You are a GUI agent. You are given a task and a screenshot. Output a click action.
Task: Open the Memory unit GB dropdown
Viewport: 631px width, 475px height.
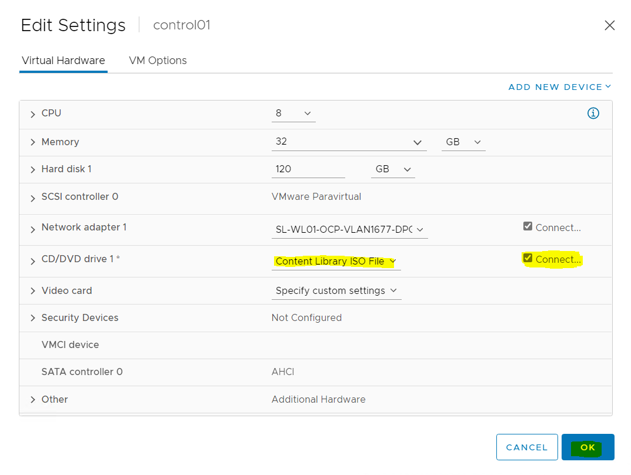click(x=463, y=142)
